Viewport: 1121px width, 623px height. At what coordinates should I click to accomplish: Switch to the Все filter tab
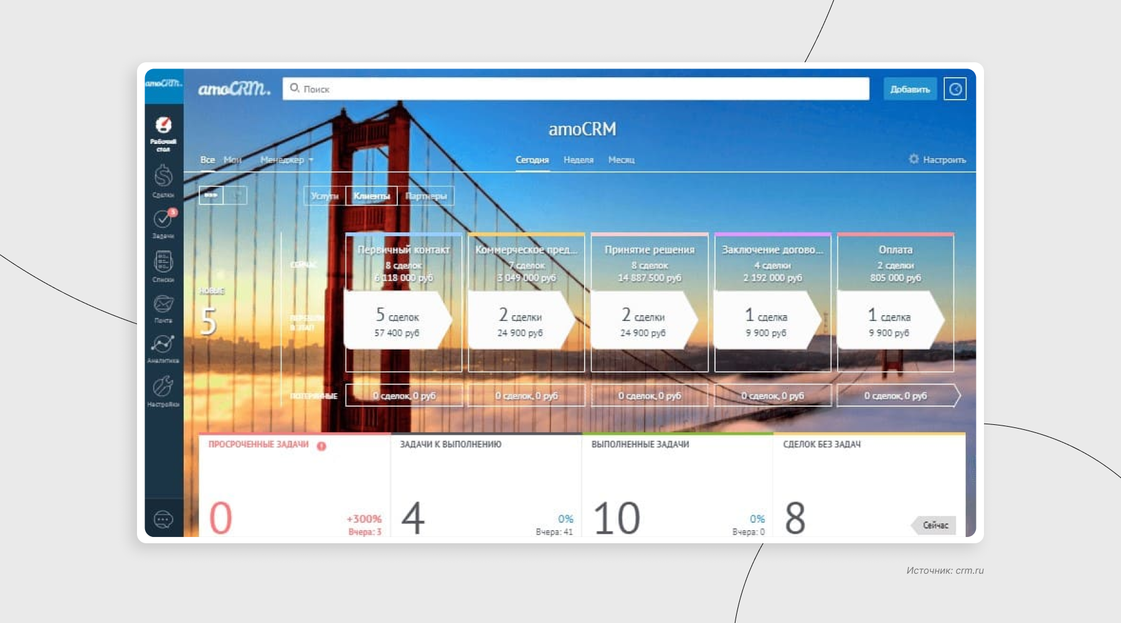[x=207, y=159]
